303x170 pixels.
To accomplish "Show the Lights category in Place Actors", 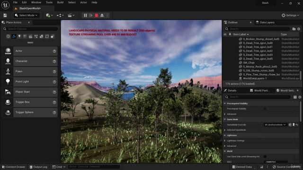I will pyautogui.click(x=19, y=36).
